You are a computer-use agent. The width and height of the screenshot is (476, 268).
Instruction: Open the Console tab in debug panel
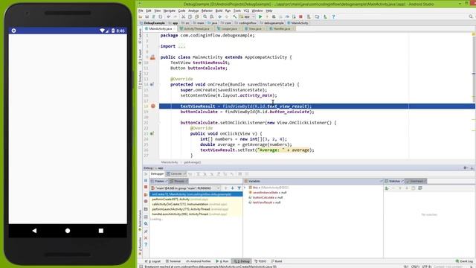176,173
